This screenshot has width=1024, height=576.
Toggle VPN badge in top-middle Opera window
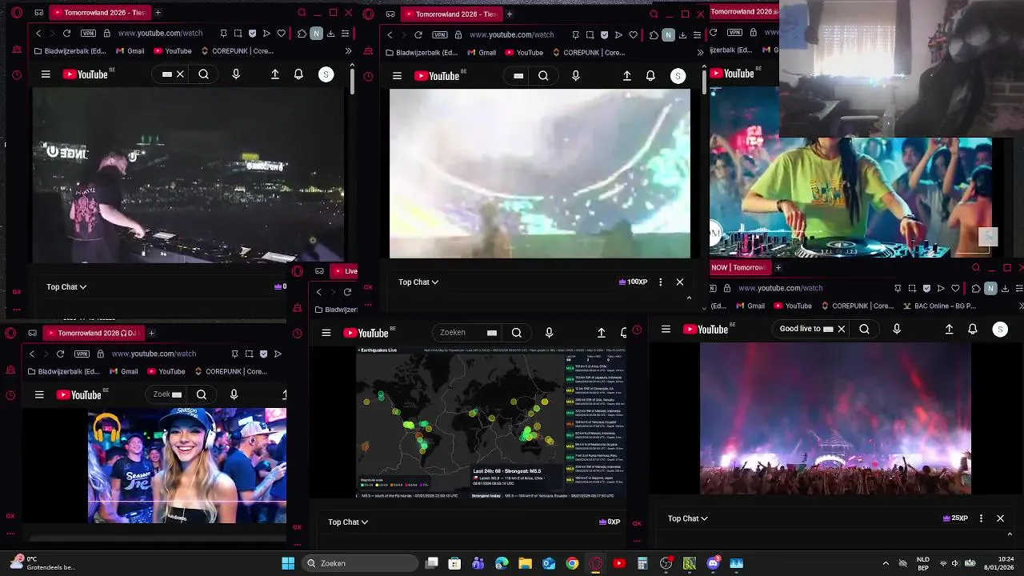440,35
